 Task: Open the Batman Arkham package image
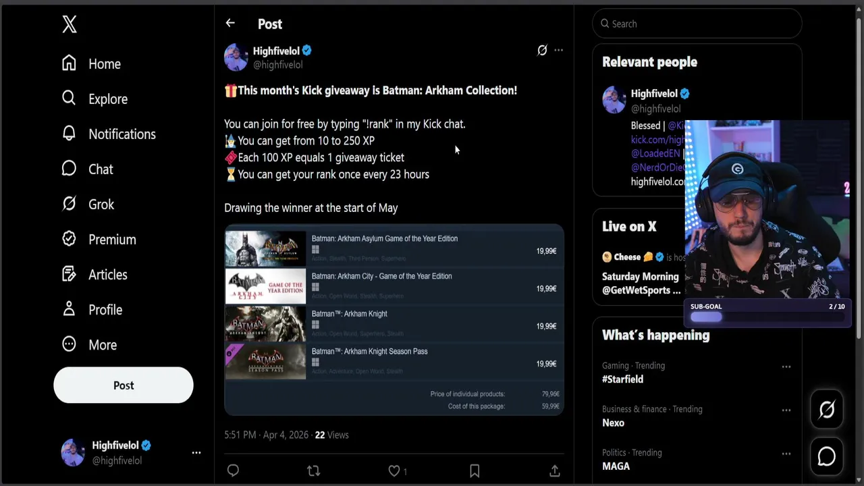pos(394,319)
